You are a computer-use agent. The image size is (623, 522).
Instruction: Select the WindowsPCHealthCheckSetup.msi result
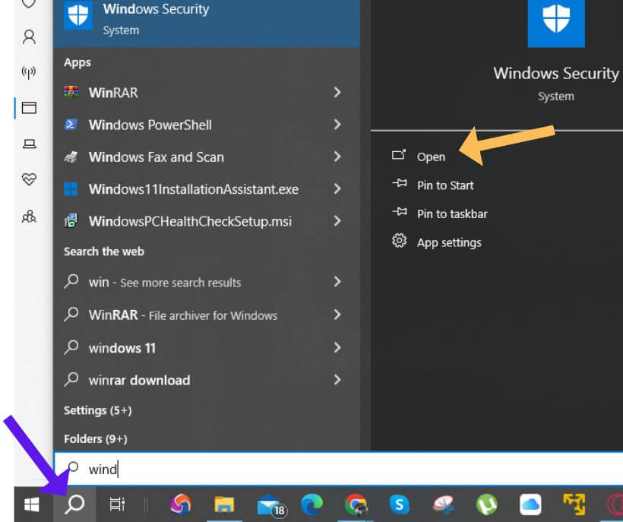[x=207, y=221]
